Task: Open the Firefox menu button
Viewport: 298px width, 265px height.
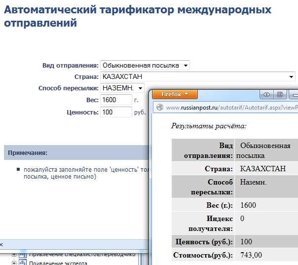Action: [x=175, y=94]
